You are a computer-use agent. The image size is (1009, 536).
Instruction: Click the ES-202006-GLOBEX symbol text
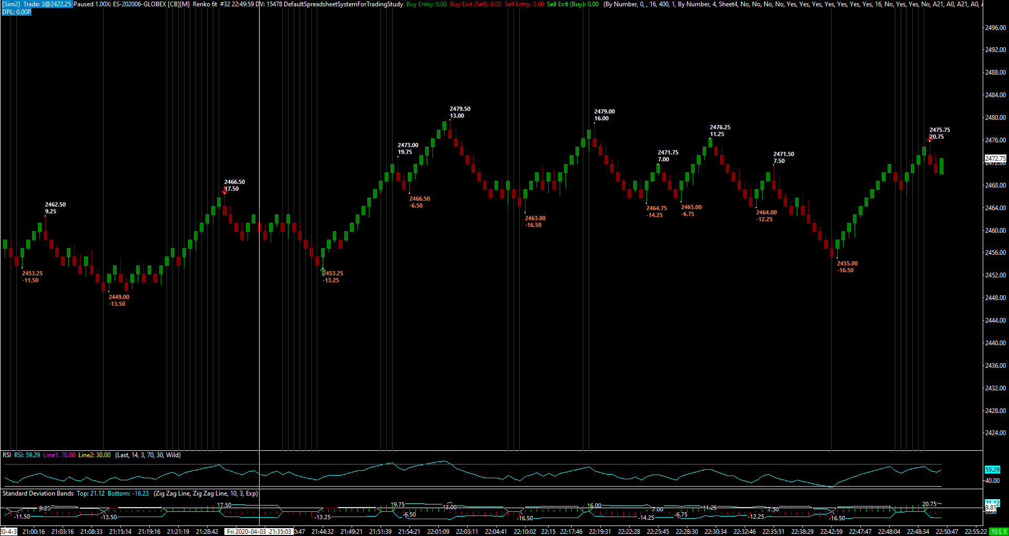(x=139, y=4)
